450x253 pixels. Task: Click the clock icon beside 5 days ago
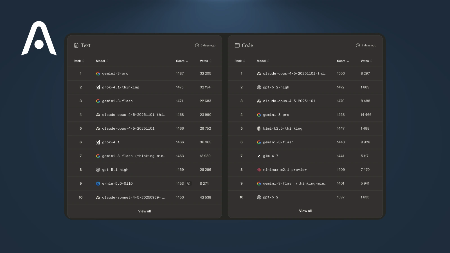pos(197,45)
